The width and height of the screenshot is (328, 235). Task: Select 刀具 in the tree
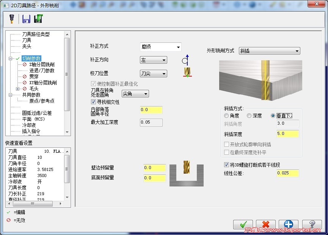point(27,40)
